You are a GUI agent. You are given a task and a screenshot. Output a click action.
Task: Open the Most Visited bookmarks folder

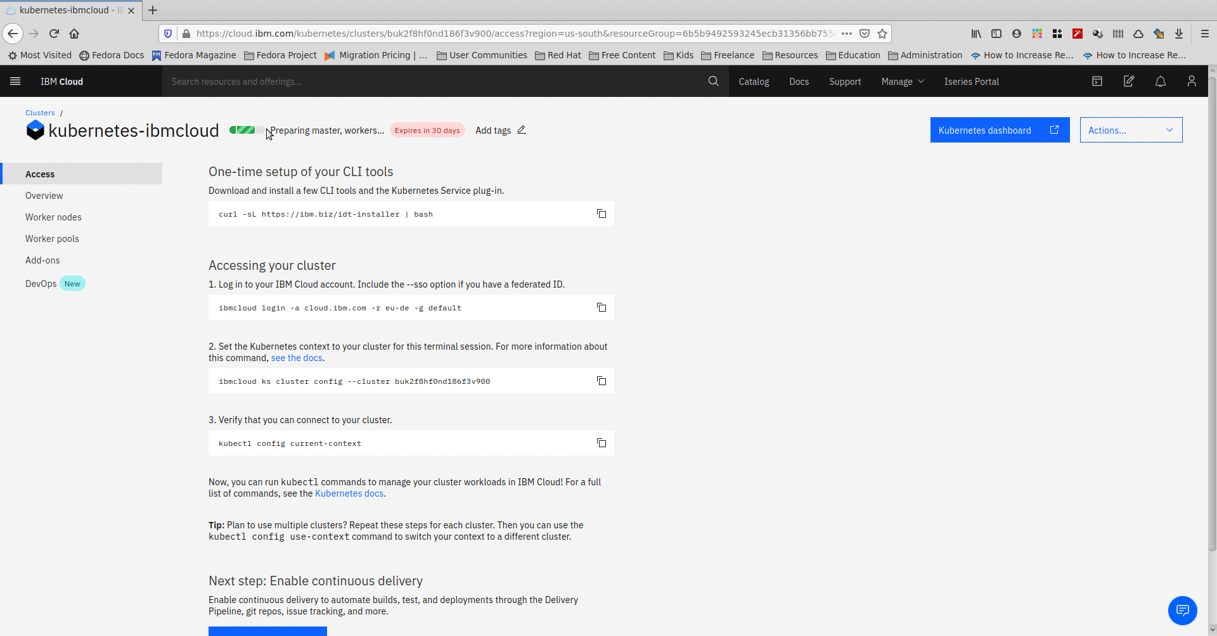coord(39,55)
